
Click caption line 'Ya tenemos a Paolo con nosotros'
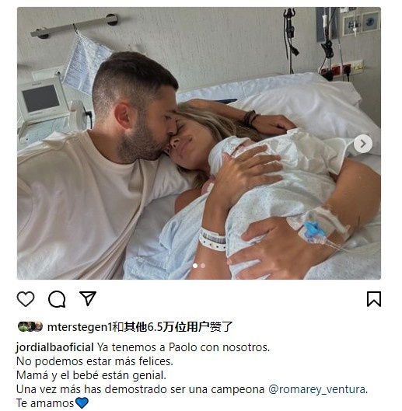(184, 347)
